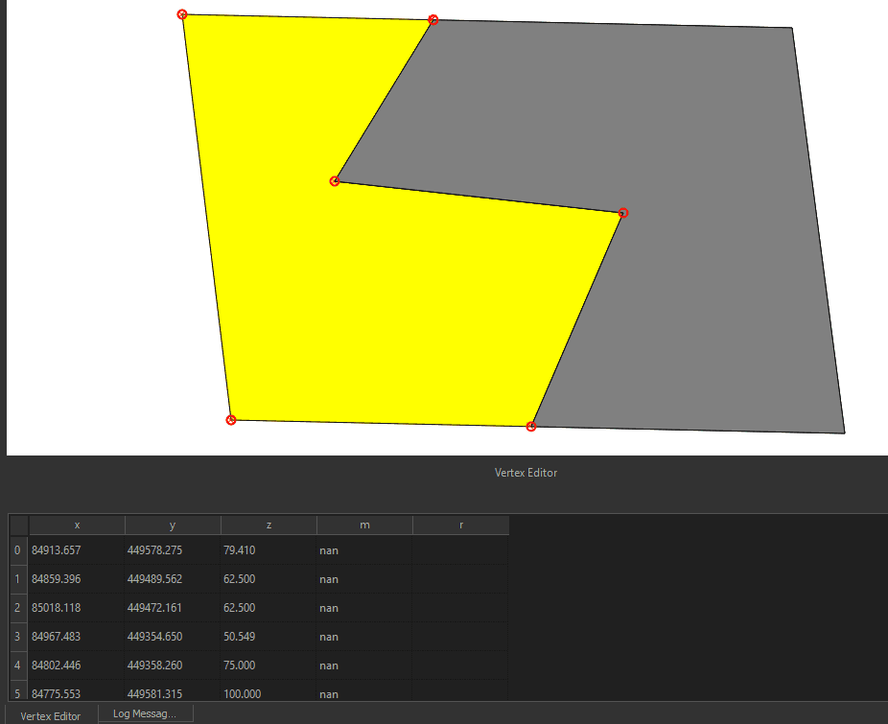Click the cell containing 84859.396

77,579
